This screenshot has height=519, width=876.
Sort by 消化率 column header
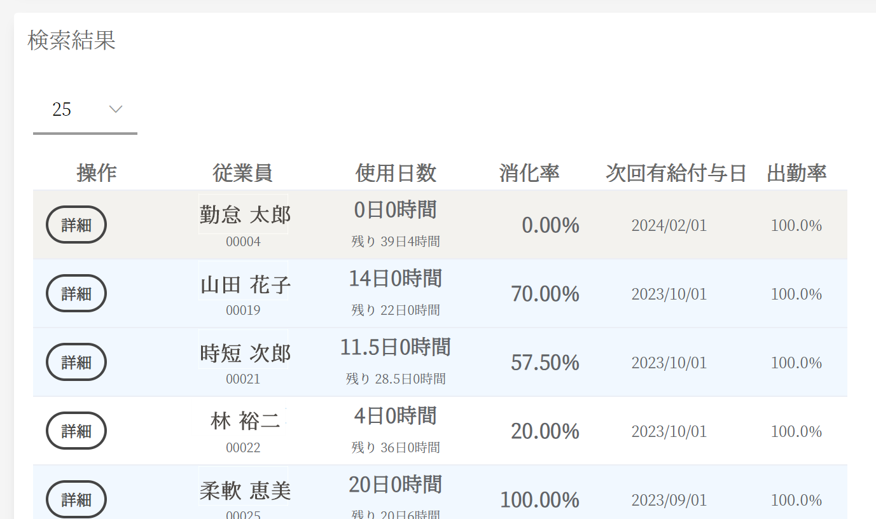click(529, 173)
